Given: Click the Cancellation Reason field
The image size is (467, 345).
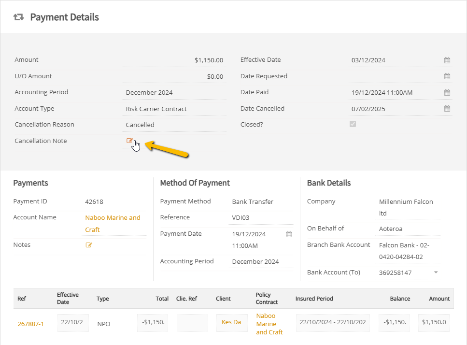Looking at the screenshot, I should (174, 125).
